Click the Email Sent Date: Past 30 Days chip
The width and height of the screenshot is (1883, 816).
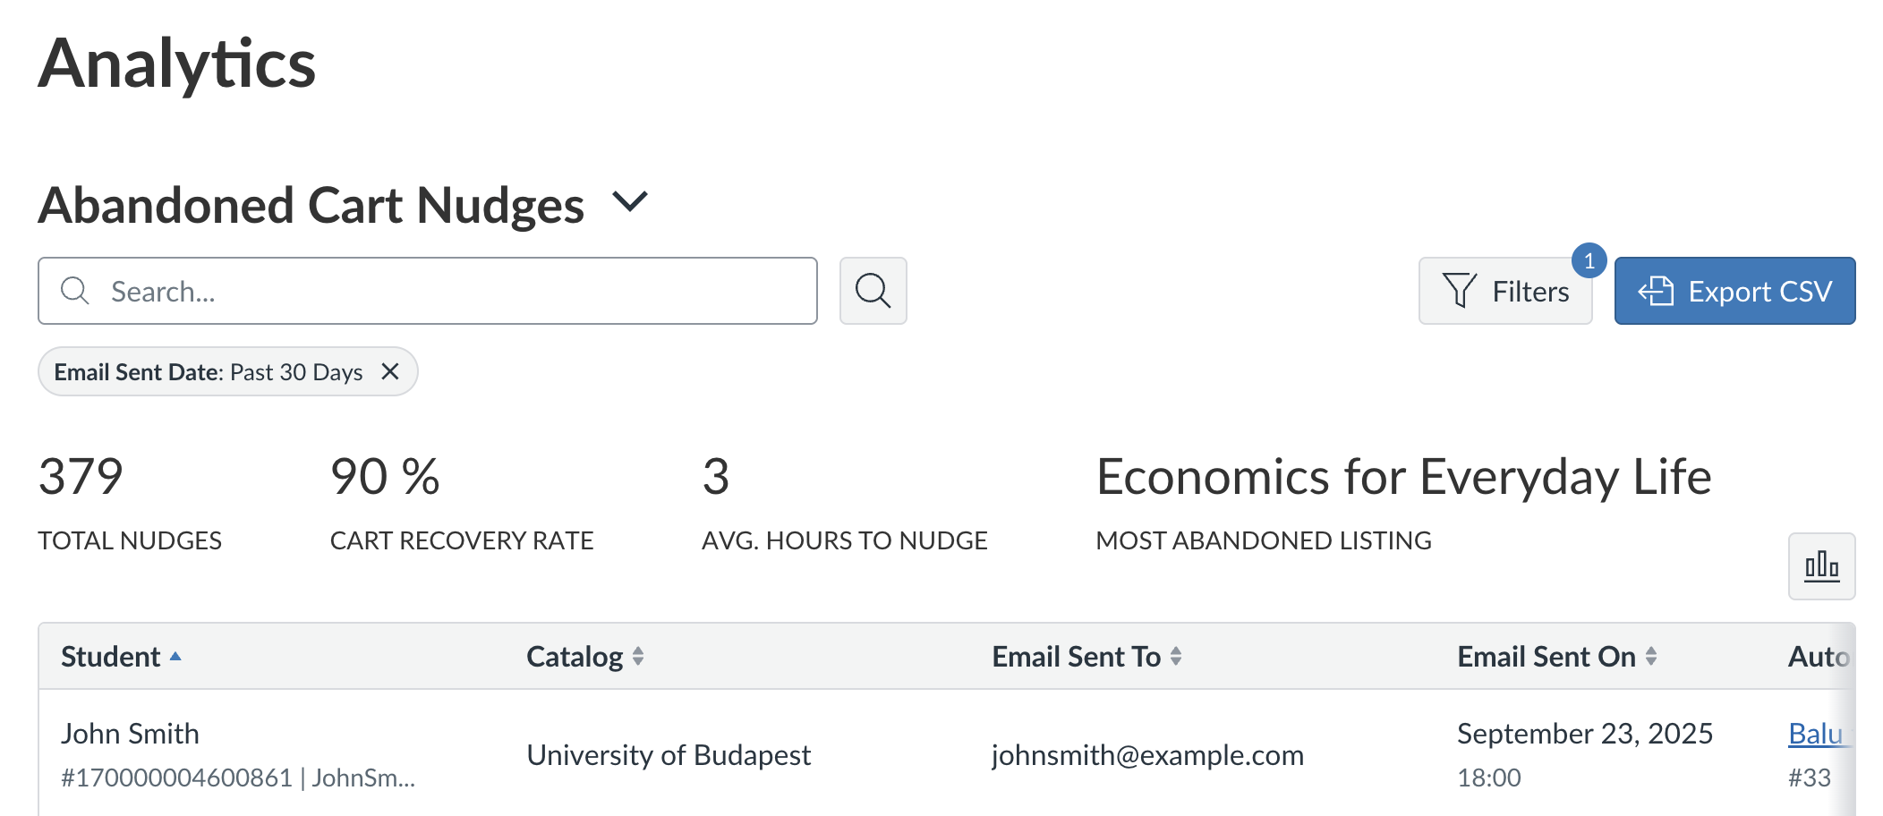coord(208,371)
